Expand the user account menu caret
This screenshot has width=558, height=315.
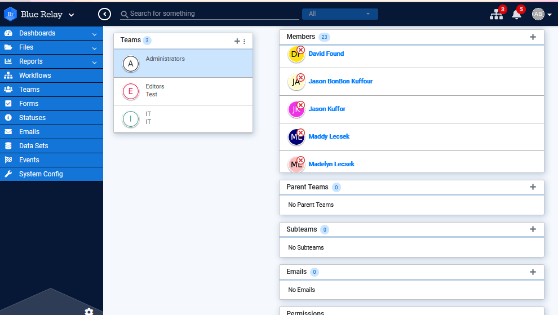pos(550,15)
